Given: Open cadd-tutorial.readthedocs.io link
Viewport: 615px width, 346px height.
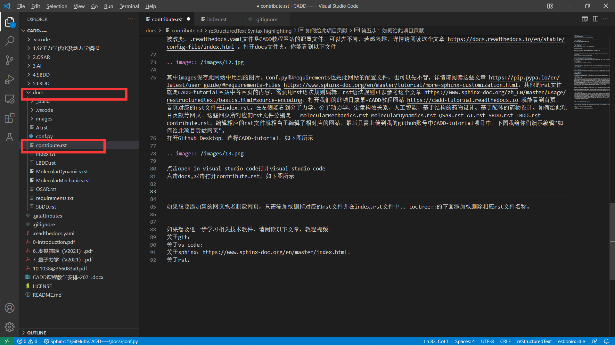Looking at the screenshot, I should coord(462,100).
